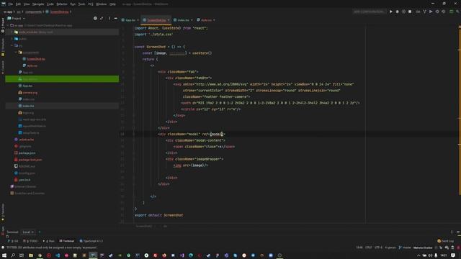Select yarn.lock in the project tree
Viewport: 461px width, 259px height.
click(x=24, y=180)
